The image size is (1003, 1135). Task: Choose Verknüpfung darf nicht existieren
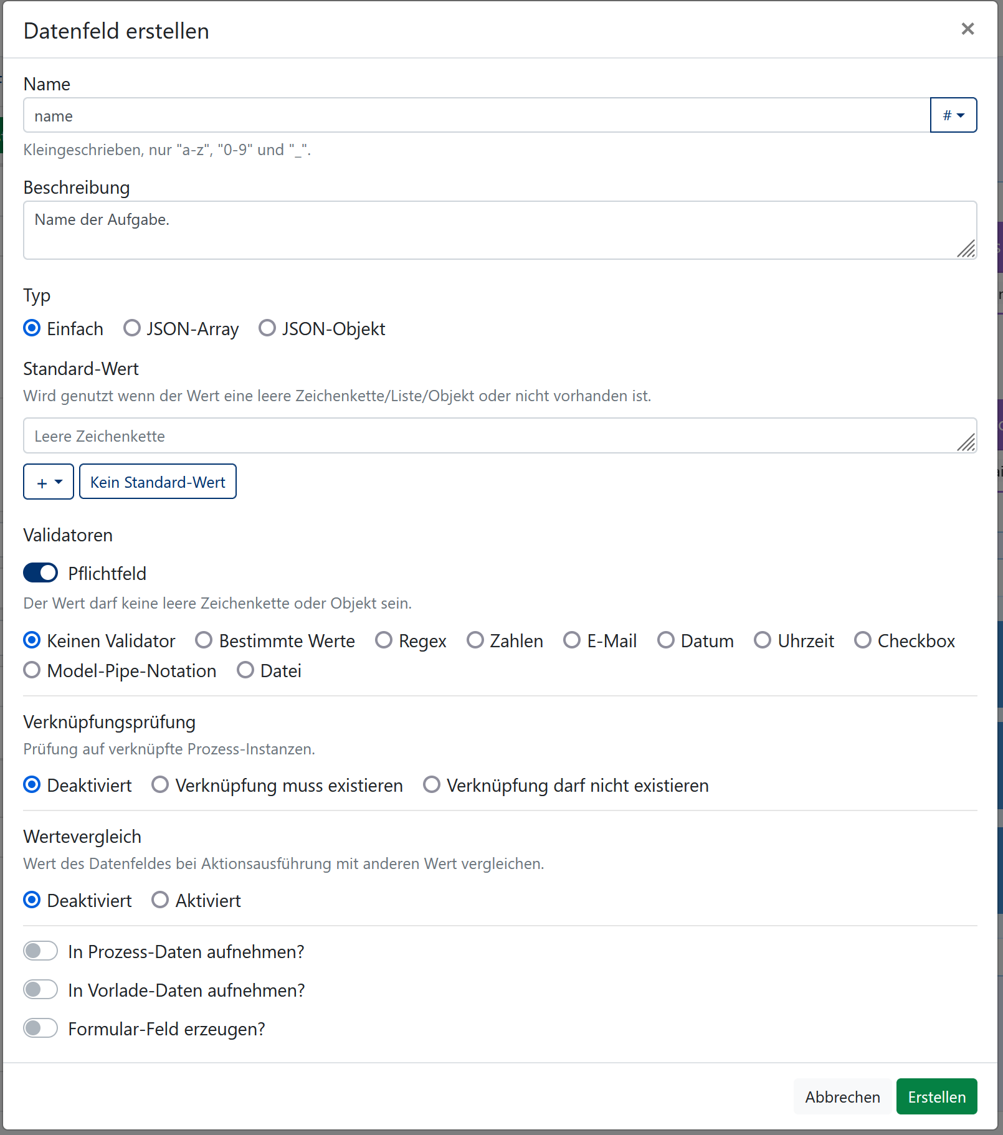coord(432,785)
